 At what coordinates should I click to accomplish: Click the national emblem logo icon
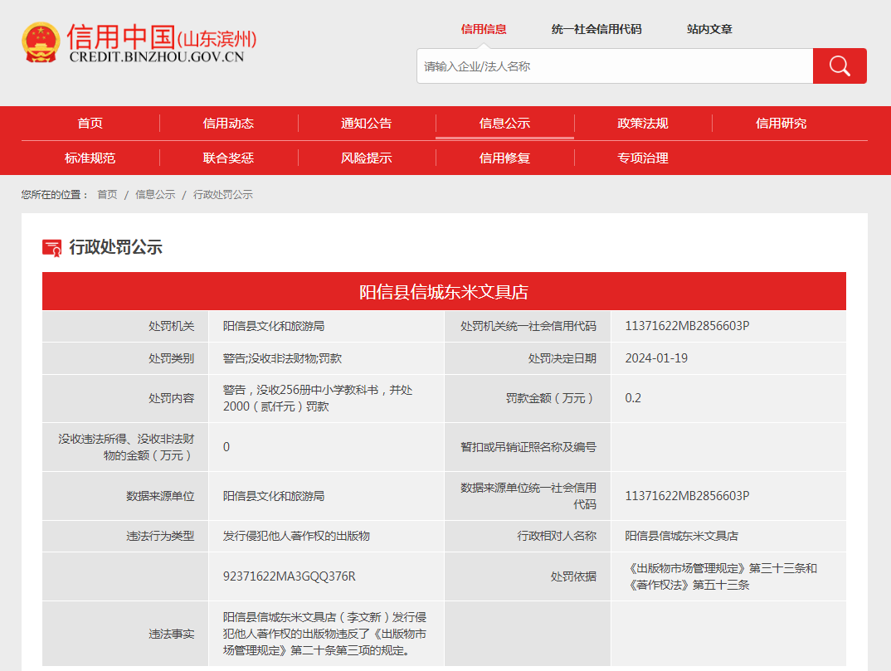tap(41, 42)
